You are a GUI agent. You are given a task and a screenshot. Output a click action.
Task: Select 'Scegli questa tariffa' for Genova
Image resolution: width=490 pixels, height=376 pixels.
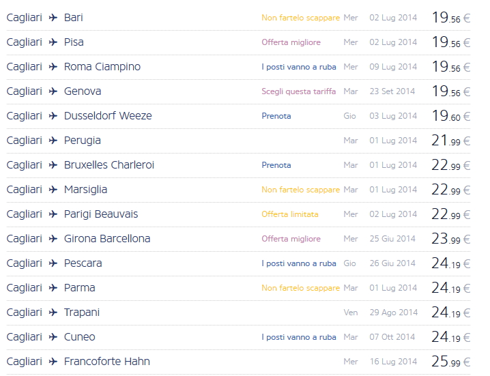(x=298, y=91)
